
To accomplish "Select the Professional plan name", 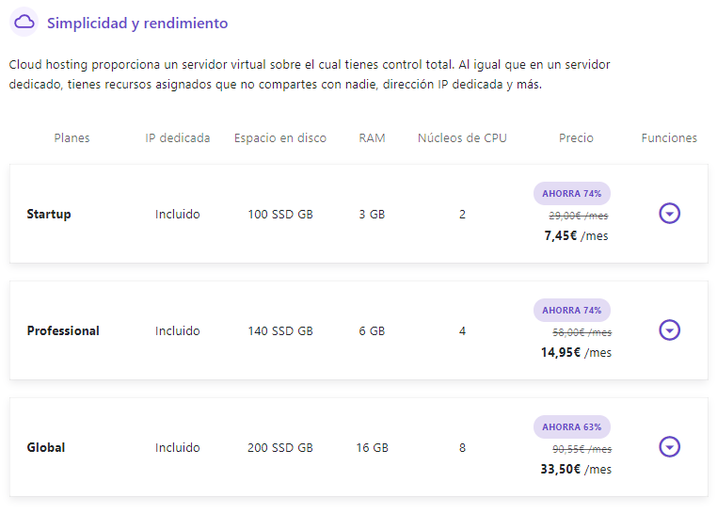I will coord(63,330).
